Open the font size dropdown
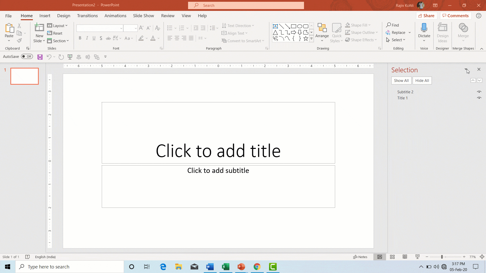 136,28
